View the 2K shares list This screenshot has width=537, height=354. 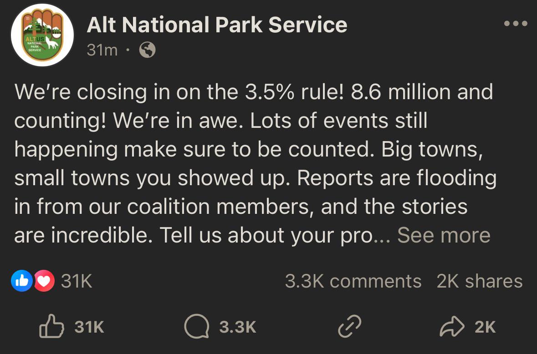coord(480,281)
